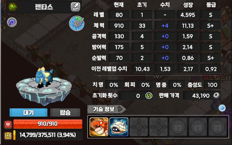Set pet to 대기 standby mode
Viewport: 232px width, 145px height.
coord(28,113)
